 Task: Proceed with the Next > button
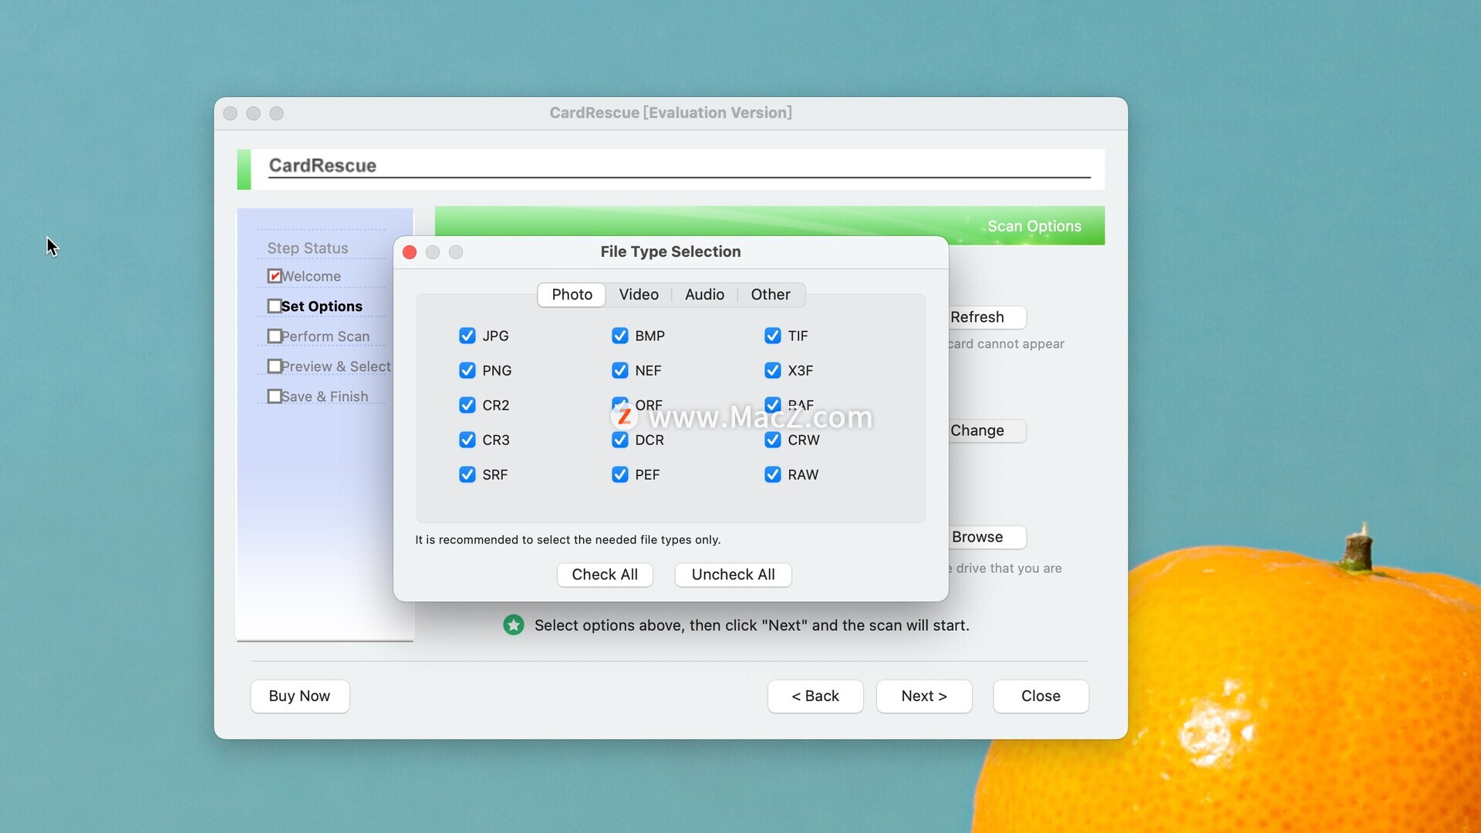tap(924, 696)
